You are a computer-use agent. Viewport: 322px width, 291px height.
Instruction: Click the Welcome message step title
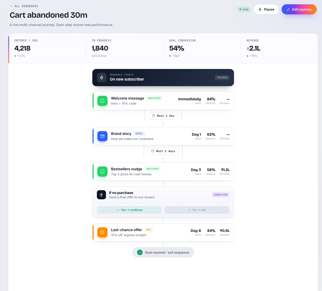[127, 98]
